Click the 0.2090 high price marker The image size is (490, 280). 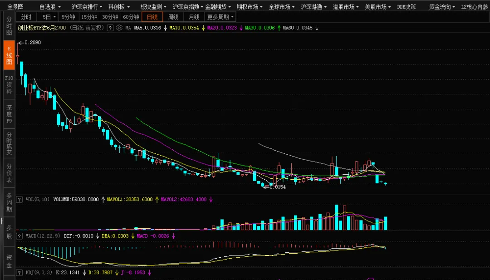pyautogui.click(x=33, y=43)
